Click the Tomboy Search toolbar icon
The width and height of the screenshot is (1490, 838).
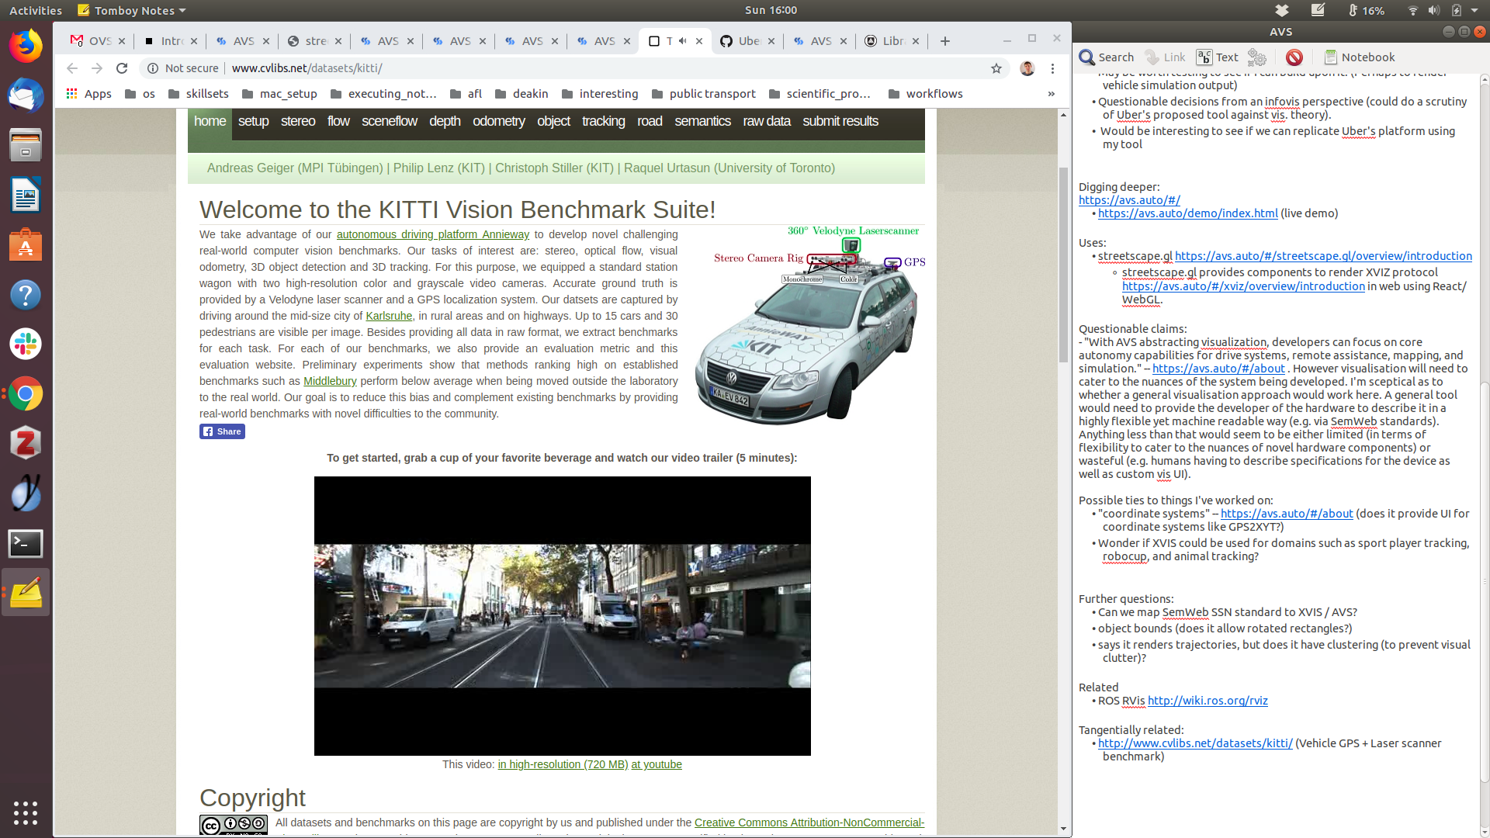(1106, 57)
